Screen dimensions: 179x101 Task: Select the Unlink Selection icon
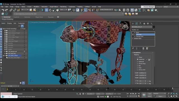(x=15, y=10)
